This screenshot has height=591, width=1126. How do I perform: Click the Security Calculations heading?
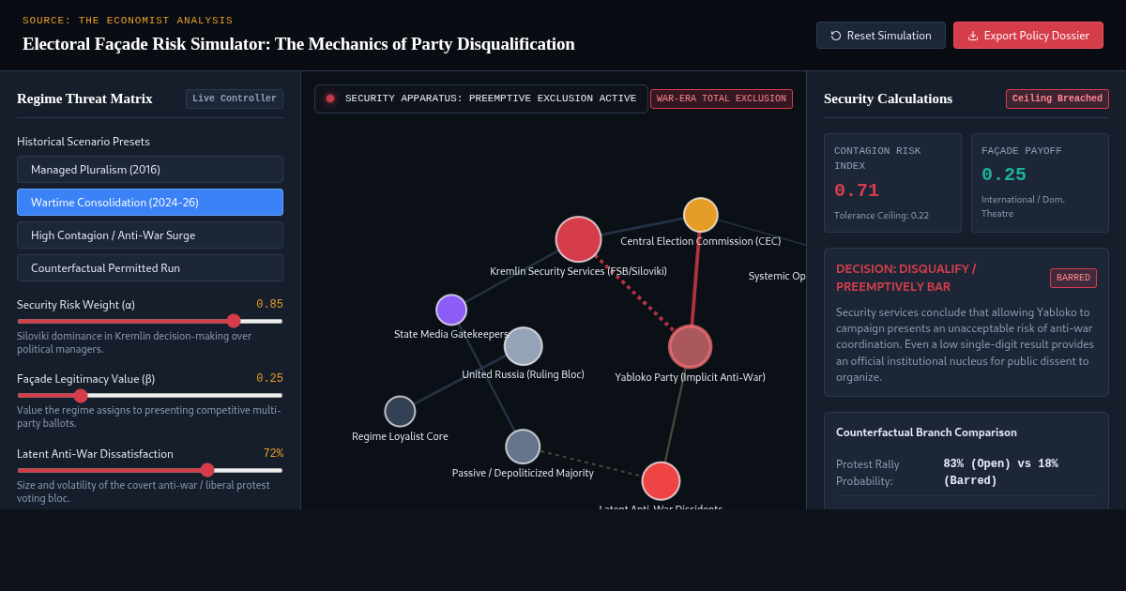pyautogui.click(x=888, y=98)
